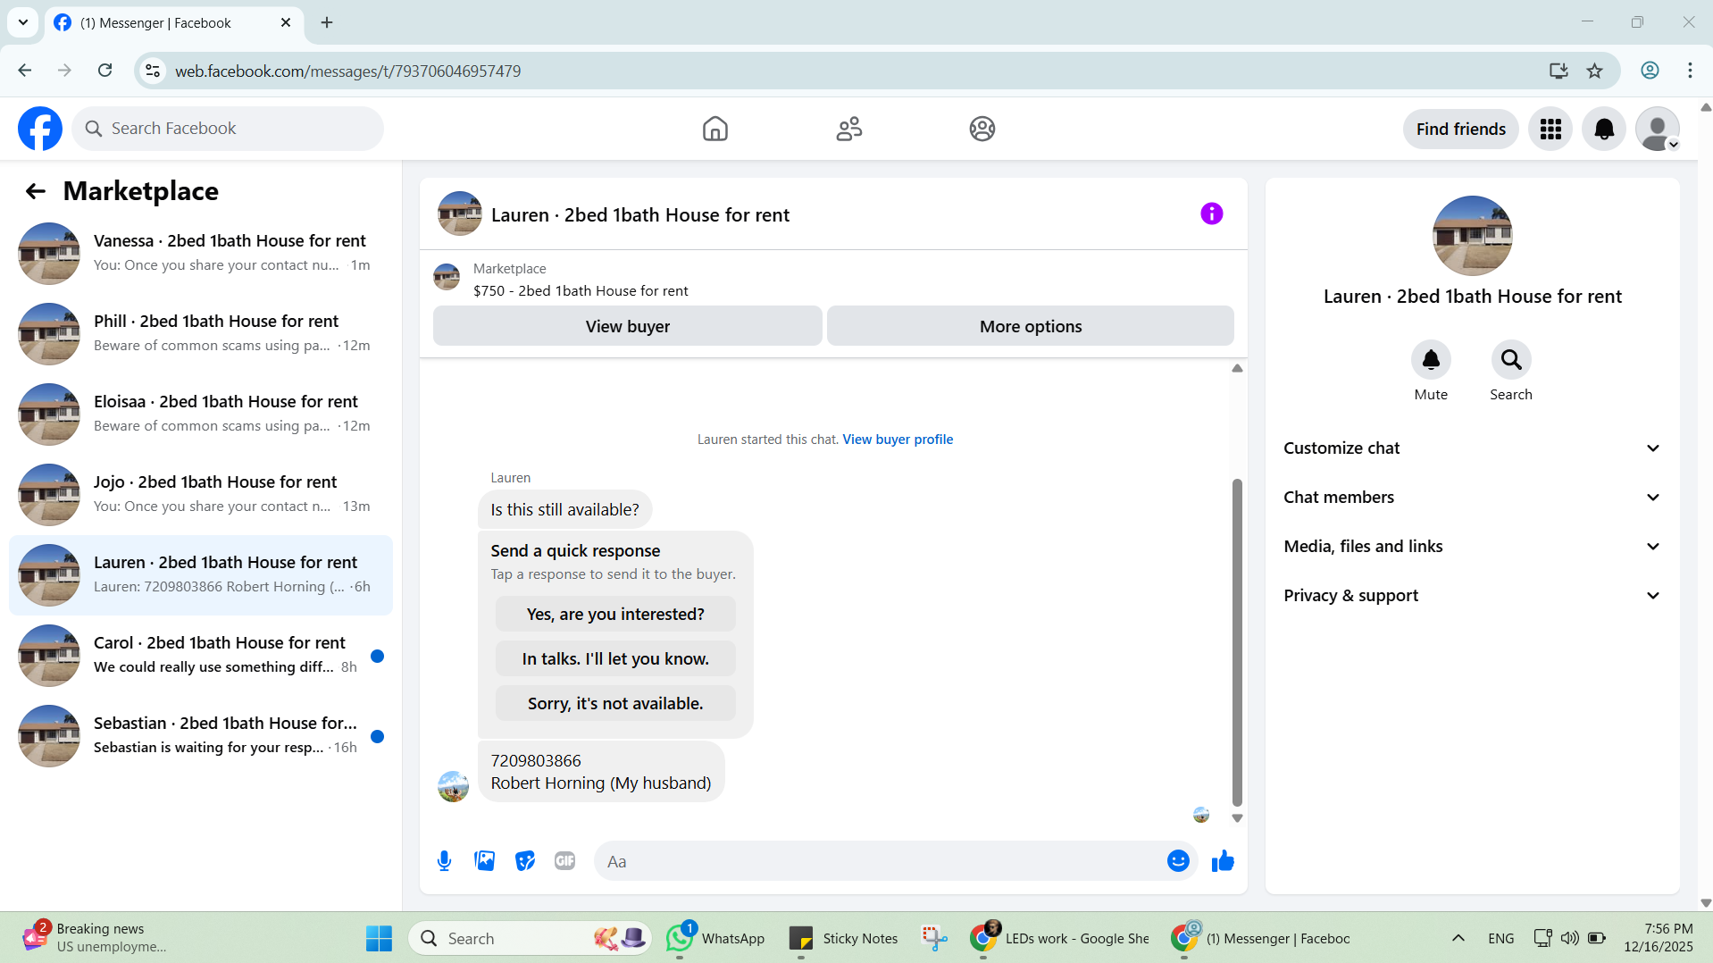Record a voice clip with microphone icon
Screen dimensions: 1713x963
[444, 861]
